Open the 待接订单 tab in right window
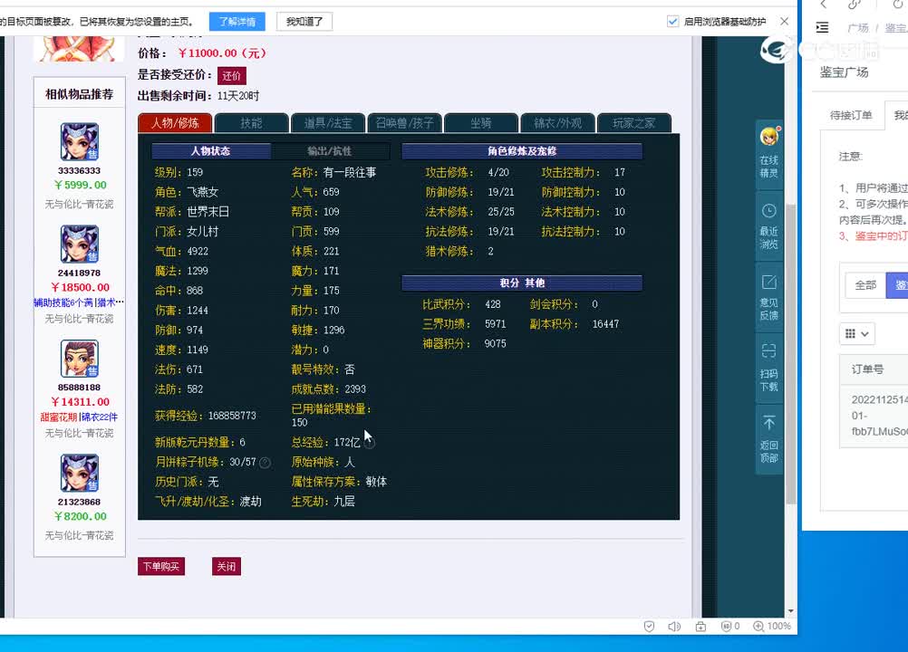This screenshot has height=652, width=908. 851,115
